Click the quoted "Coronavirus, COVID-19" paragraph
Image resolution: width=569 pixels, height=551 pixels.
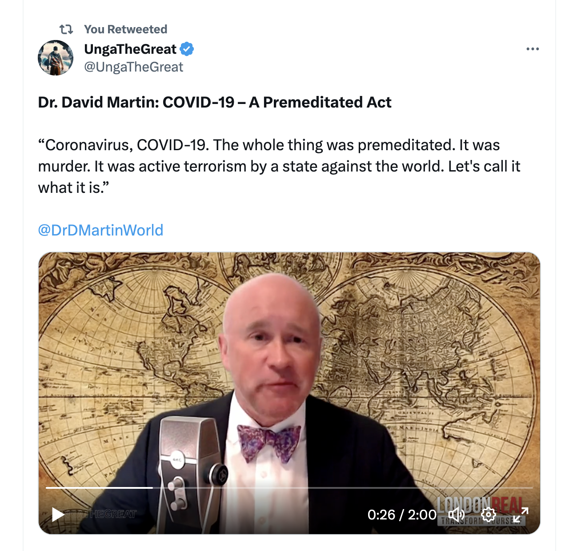(279, 166)
